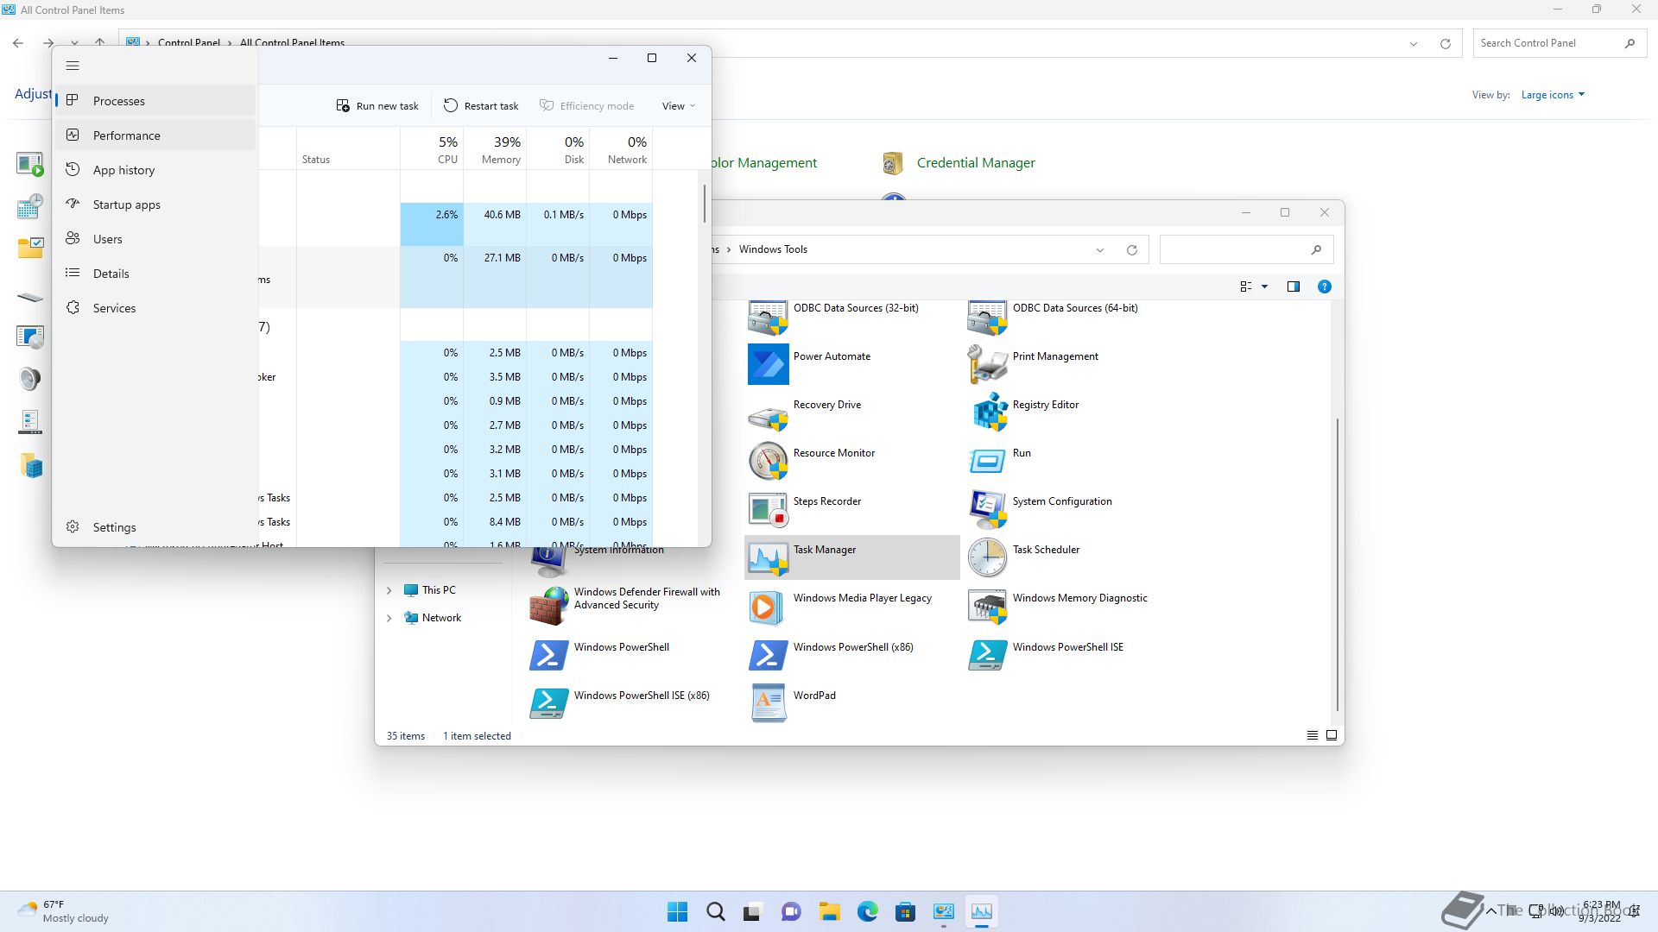Open Windows Tools help icon
The width and height of the screenshot is (1658, 932).
point(1324,287)
